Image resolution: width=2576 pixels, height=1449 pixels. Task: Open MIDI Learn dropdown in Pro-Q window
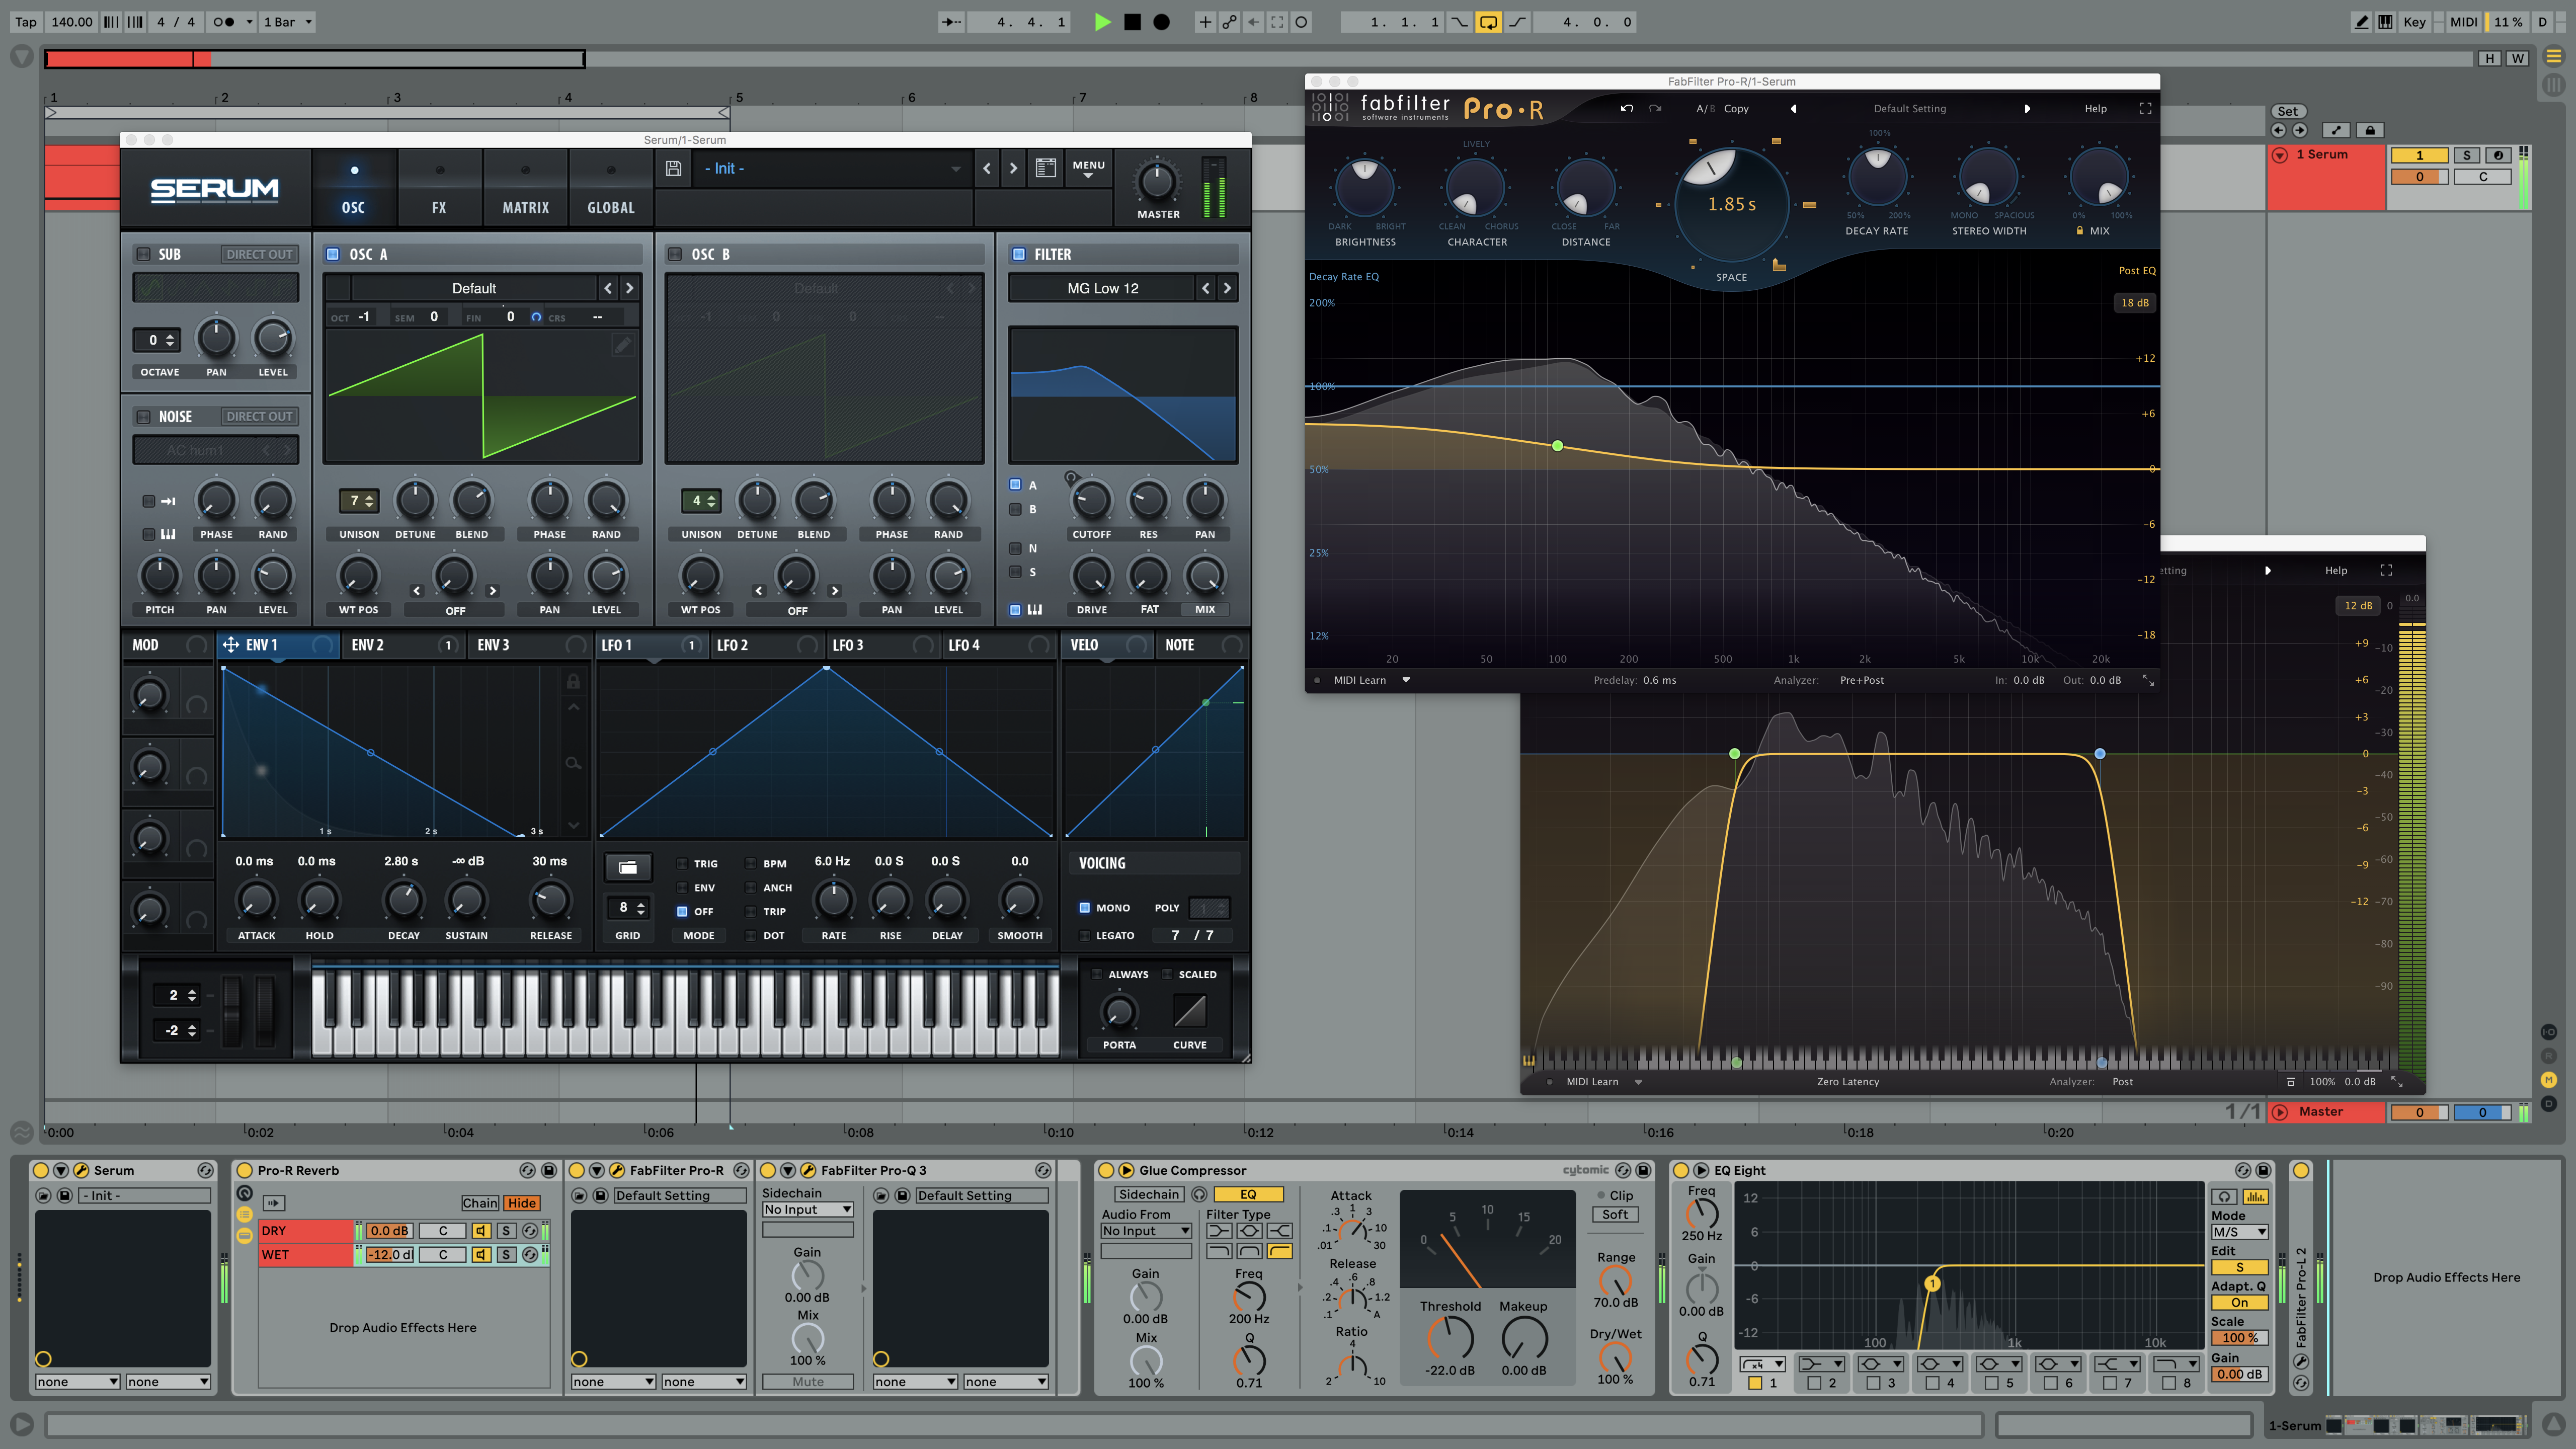pyautogui.click(x=1638, y=1081)
